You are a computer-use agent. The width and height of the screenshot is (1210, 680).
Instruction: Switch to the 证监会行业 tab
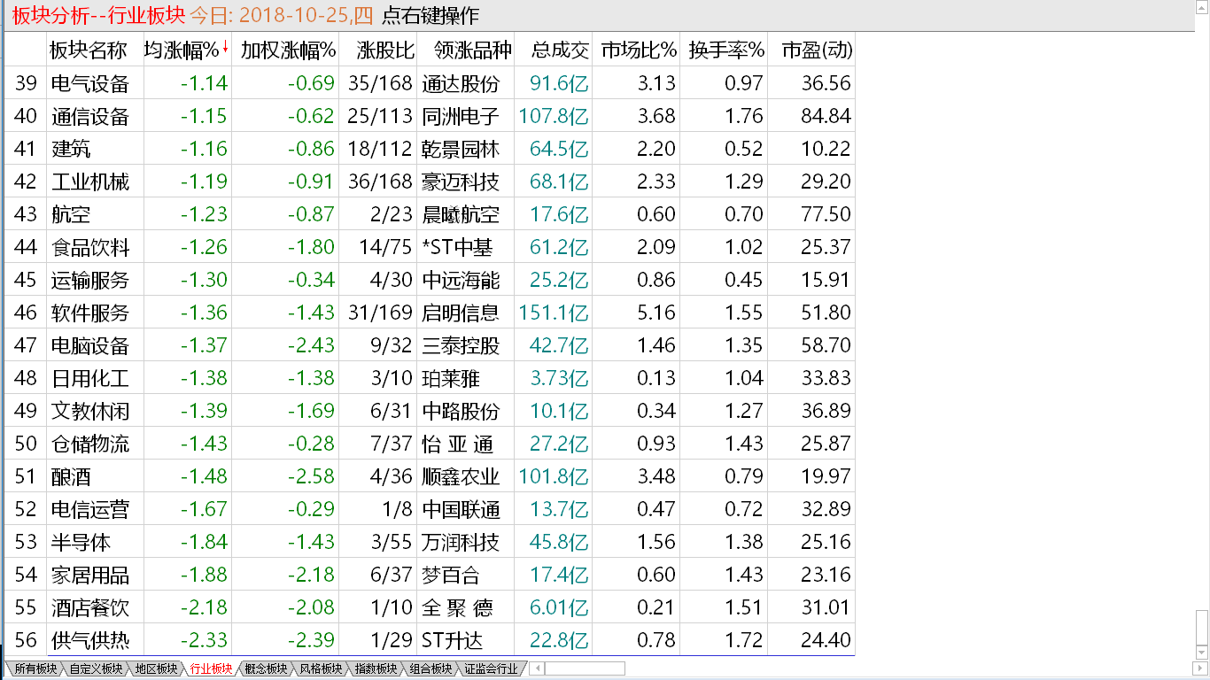coord(491,668)
